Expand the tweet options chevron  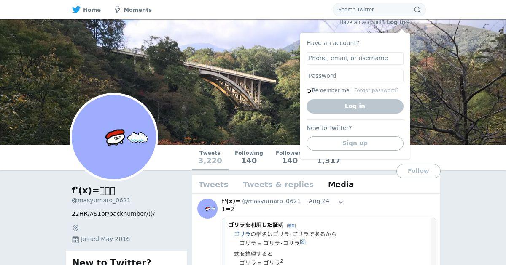(x=341, y=202)
